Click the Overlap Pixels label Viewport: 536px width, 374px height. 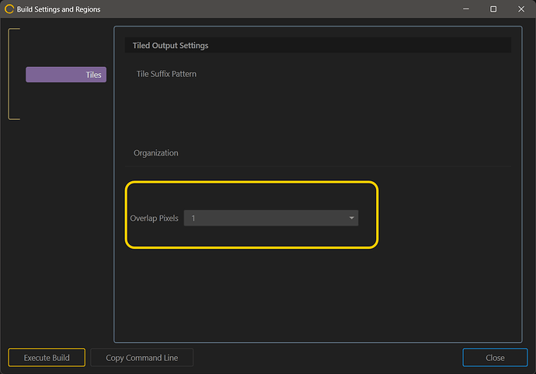[x=154, y=218]
